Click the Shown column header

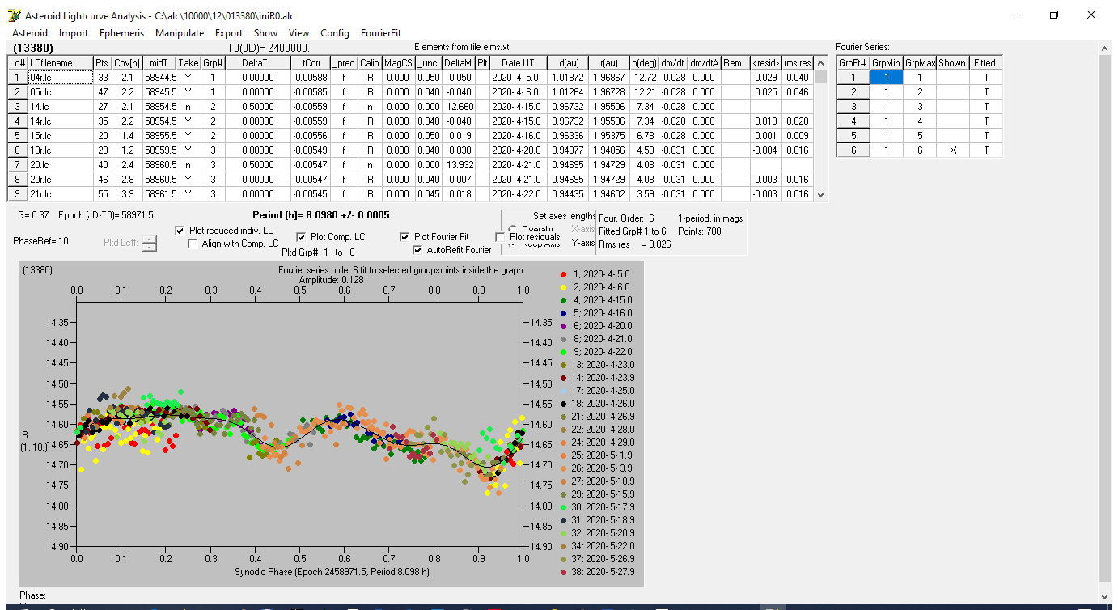pos(952,63)
